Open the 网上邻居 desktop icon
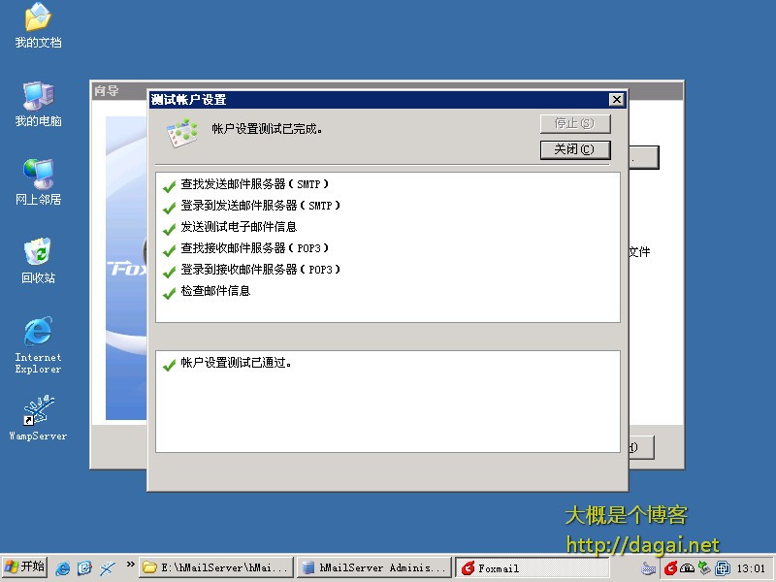 38,175
